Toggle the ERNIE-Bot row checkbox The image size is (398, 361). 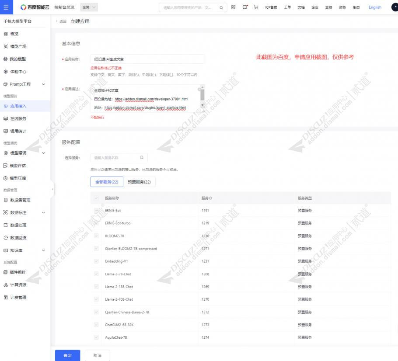click(x=96, y=211)
